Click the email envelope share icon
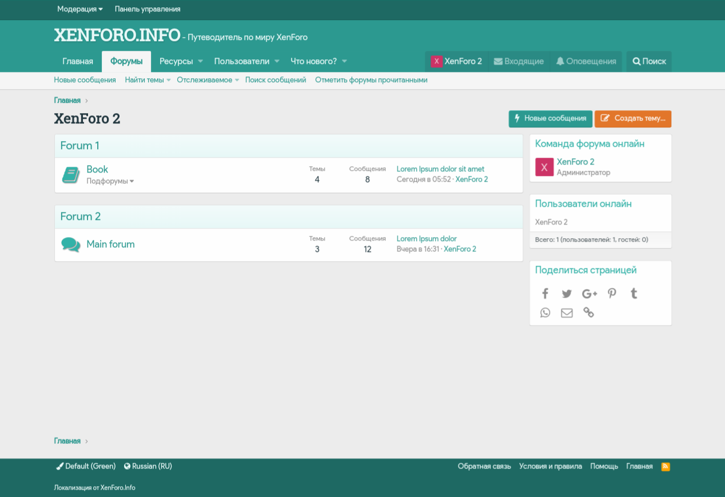The width and height of the screenshot is (725, 497). click(x=567, y=312)
